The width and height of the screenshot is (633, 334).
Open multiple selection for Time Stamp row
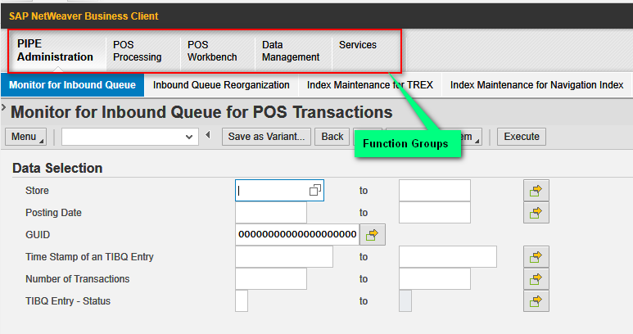[536, 257]
